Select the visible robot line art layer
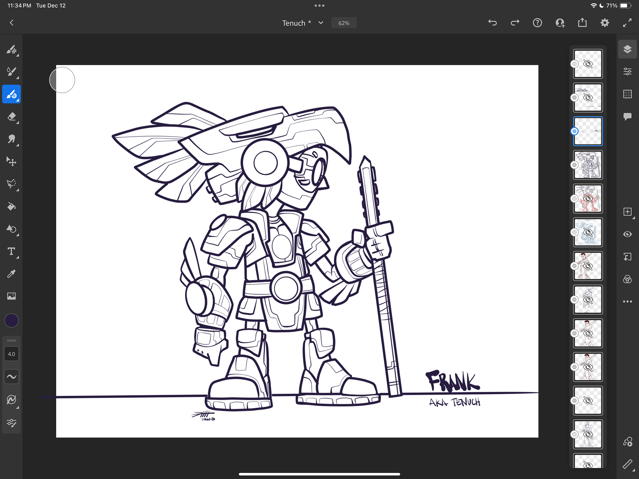 tap(588, 165)
